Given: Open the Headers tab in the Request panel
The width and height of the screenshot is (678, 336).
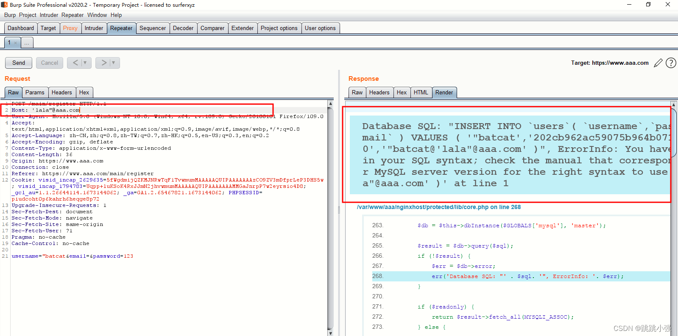Looking at the screenshot, I should click(62, 92).
